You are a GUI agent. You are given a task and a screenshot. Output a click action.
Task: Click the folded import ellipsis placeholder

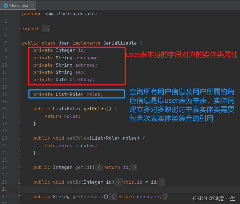pyautogui.click(x=46, y=28)
